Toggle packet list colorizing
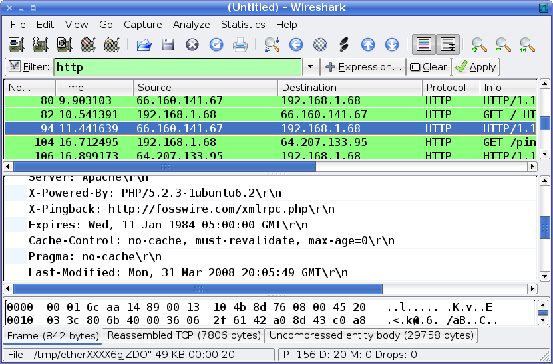553x364 pixels. pyautogui.click(x=424, y=45)
